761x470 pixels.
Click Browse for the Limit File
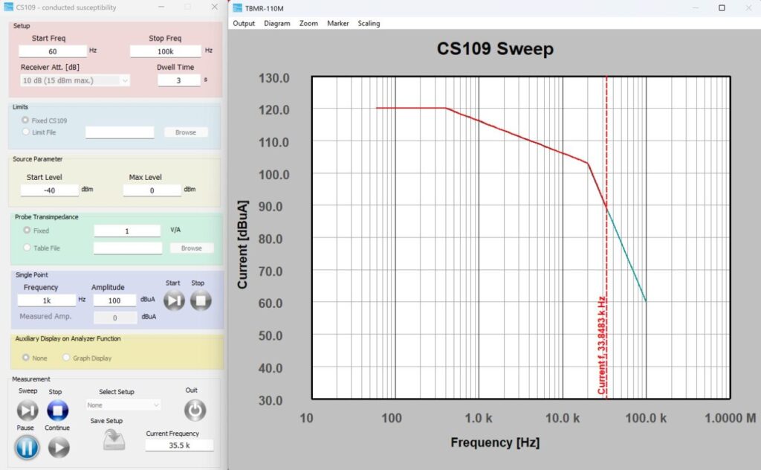click(186, 132)
